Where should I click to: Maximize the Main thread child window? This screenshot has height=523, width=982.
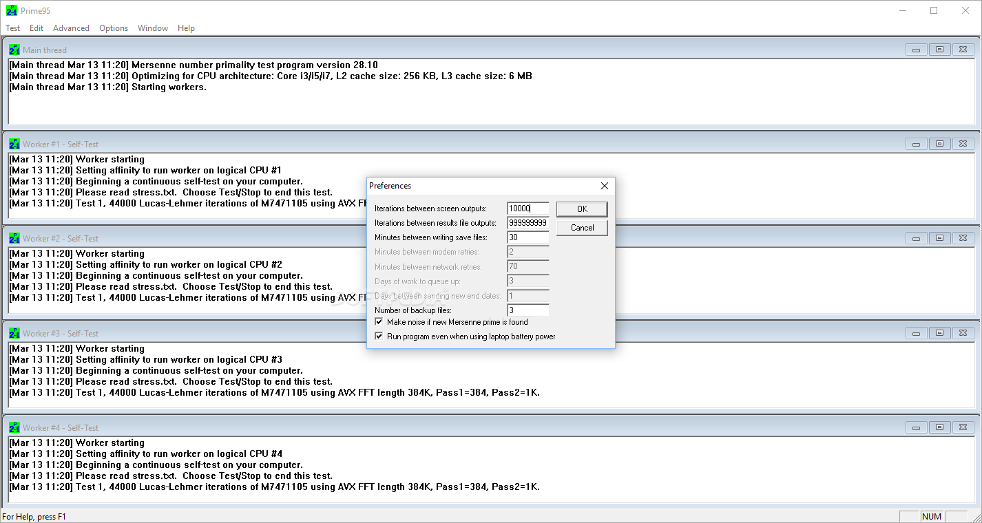coord(939,50)
